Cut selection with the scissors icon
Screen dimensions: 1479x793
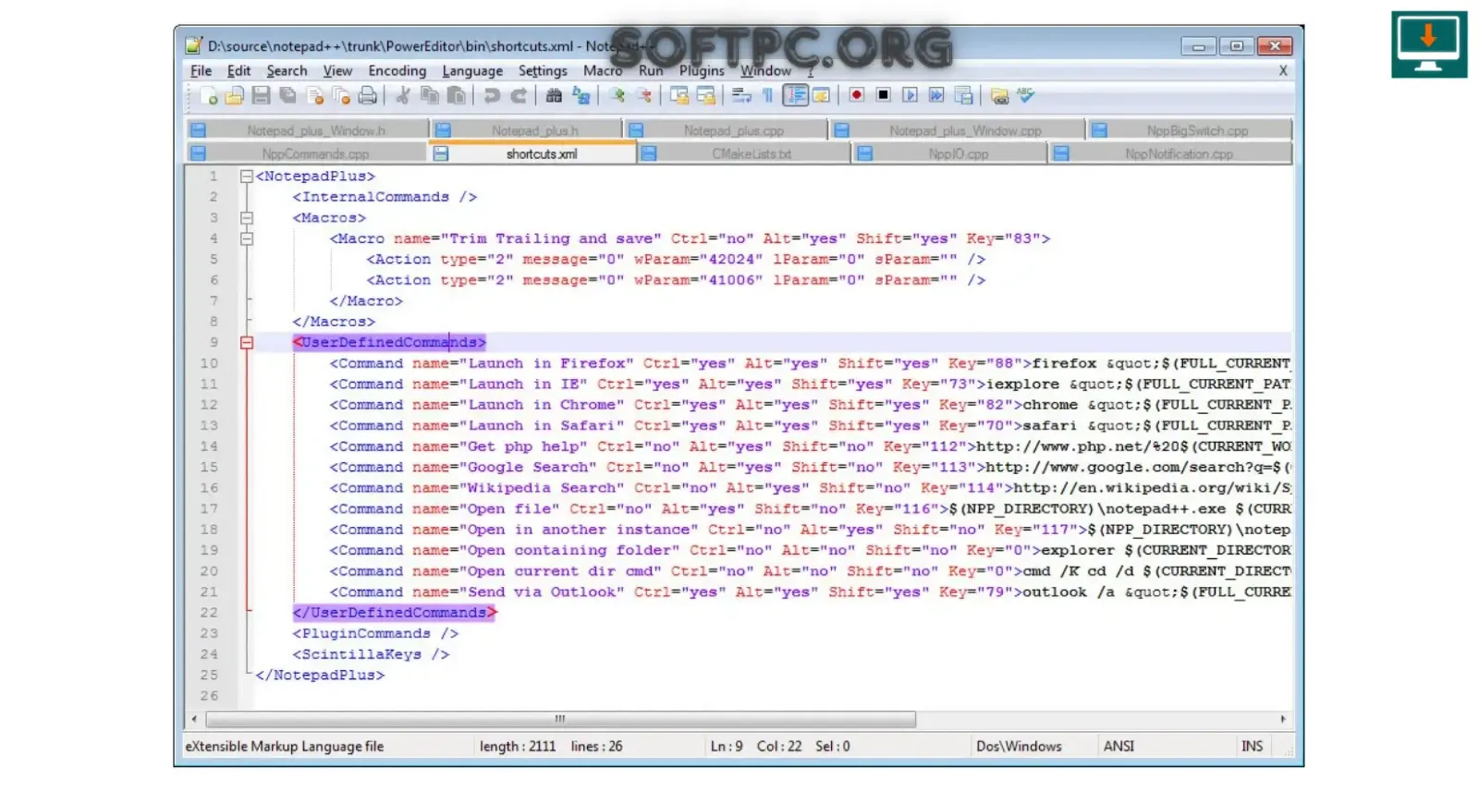pos(402,95)
